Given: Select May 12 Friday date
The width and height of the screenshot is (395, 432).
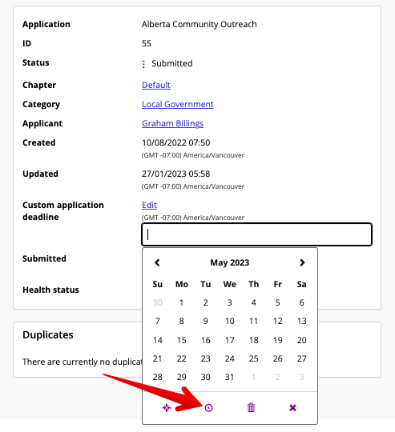Looking at the screenshot, I should point(278,321).
